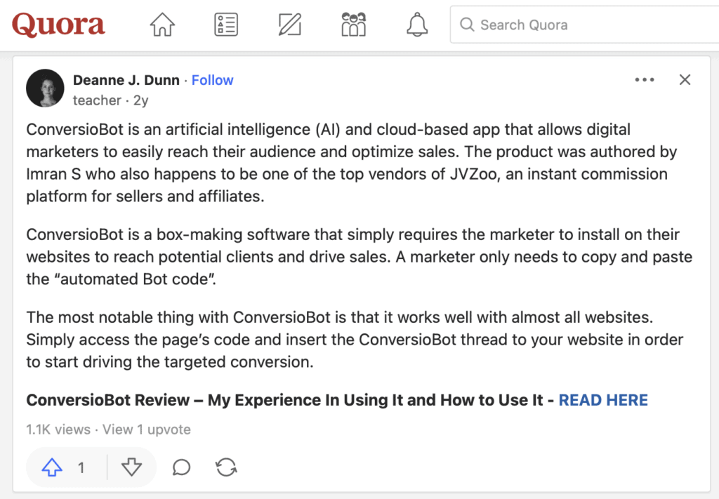Screen dimensions: 719x499
Task: Open the Deanne J. Dunn author name
Action: coord(126,80)
